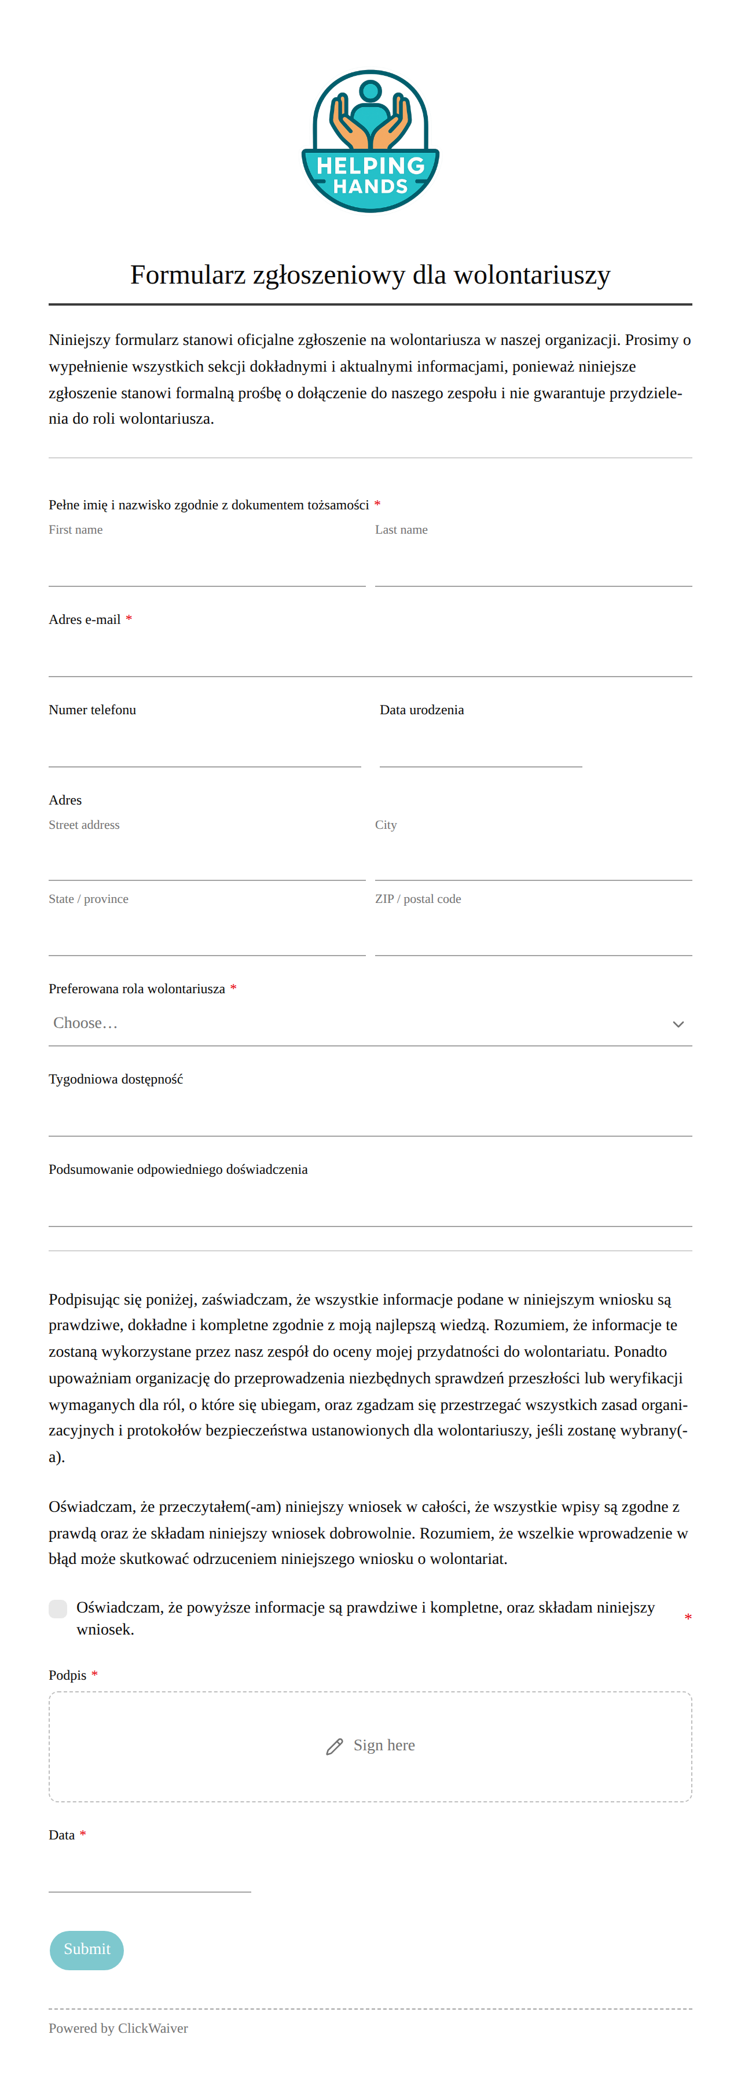Focus the Last name input field
This screenshot has height=2086, width=741.
point(534,565)
